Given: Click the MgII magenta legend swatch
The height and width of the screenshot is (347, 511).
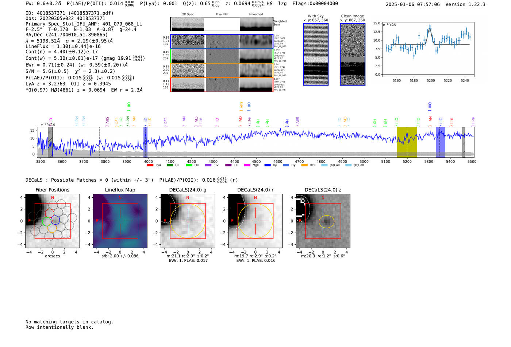Looking at the screenshot, I should [247, 165].
